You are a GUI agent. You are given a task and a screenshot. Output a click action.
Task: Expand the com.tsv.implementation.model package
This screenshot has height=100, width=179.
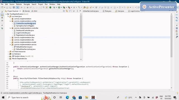10,42
